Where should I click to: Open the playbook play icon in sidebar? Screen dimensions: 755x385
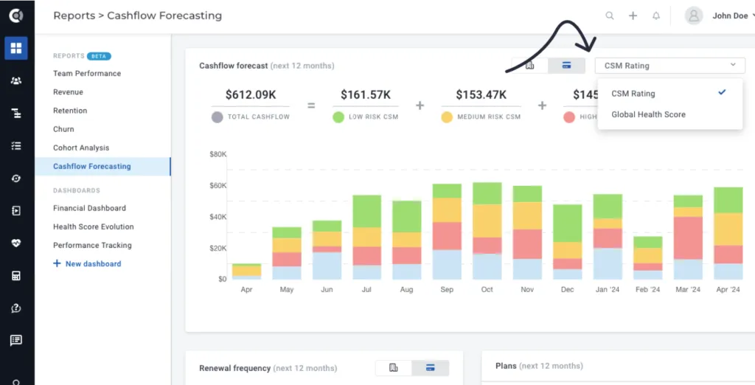click(16, 210)
